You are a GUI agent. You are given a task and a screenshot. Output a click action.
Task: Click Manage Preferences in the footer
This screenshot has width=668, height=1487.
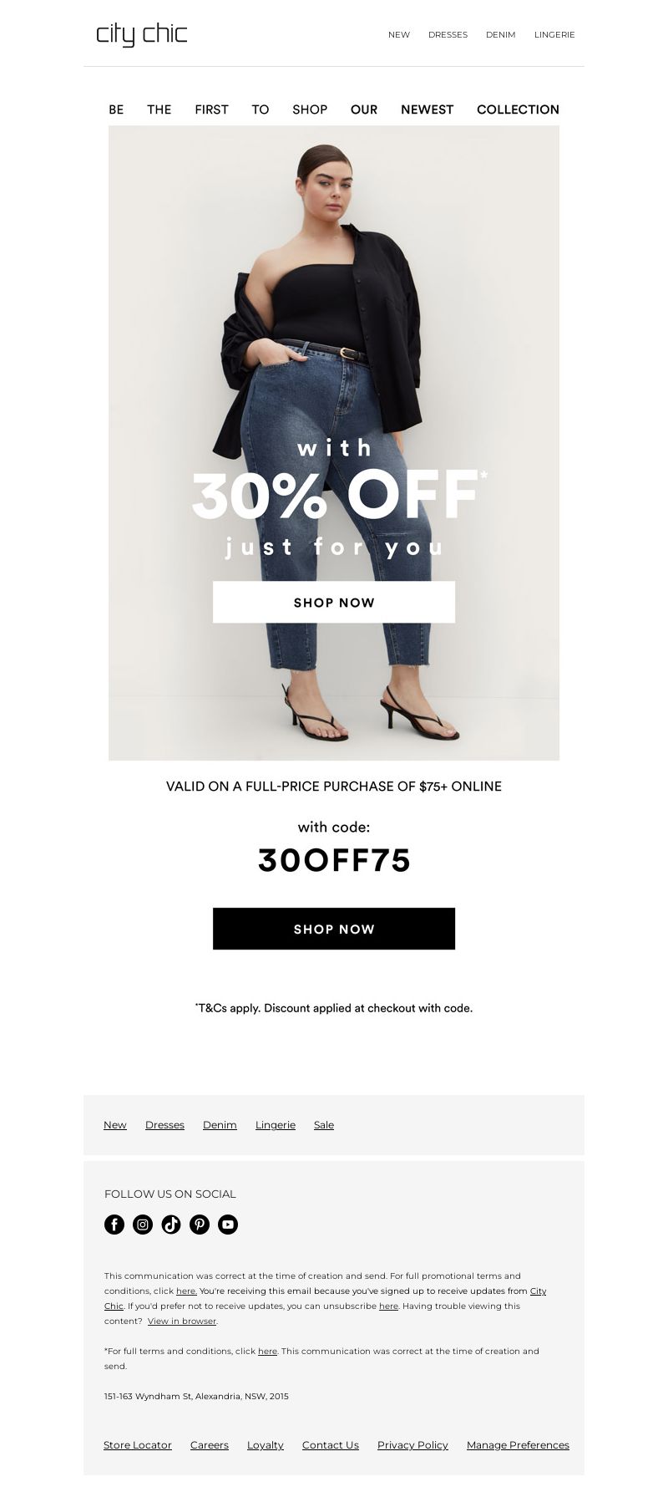coord(518,1445)
